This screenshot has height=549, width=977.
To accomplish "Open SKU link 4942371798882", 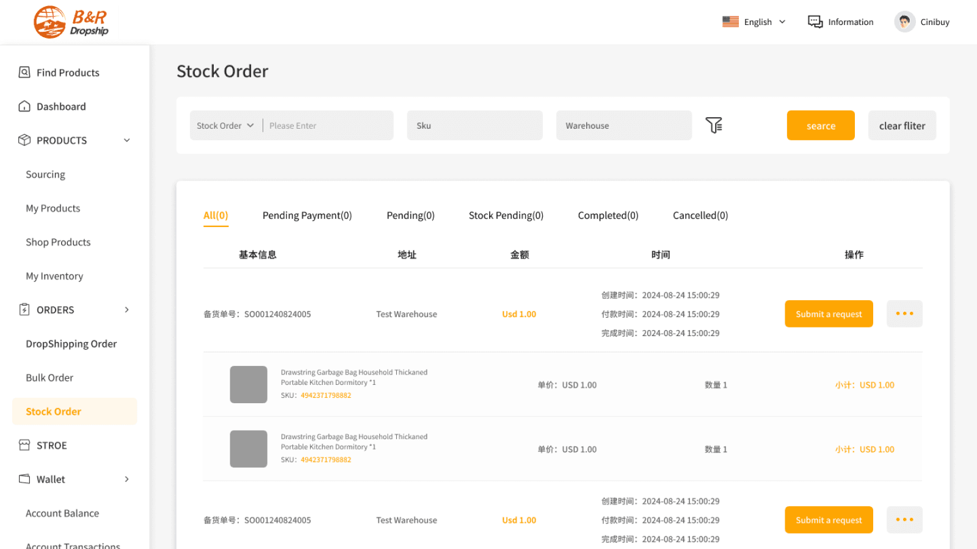I will point(325,395).
